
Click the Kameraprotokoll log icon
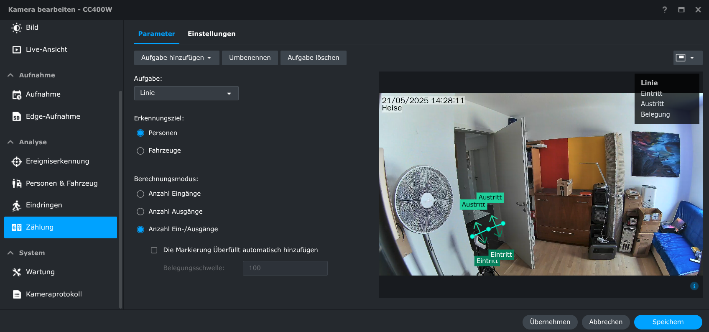pyautogui.click(x=17, y=294)
